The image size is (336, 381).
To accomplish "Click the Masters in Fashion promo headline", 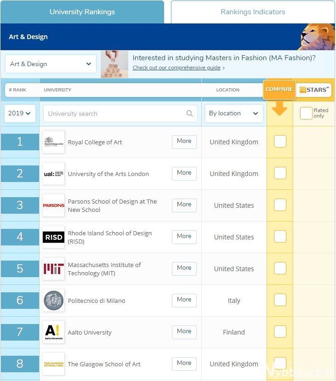I will pyautogui.click(x=224, y=58).
